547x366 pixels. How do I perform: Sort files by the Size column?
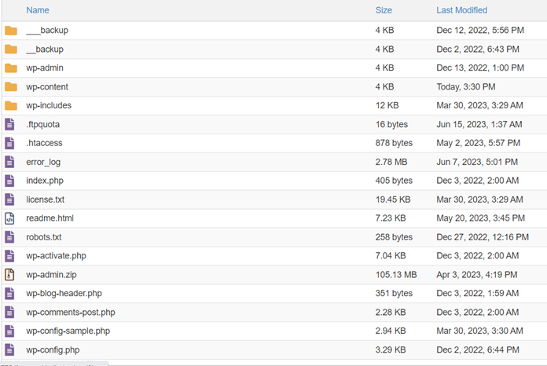click(x=384, y=10)
